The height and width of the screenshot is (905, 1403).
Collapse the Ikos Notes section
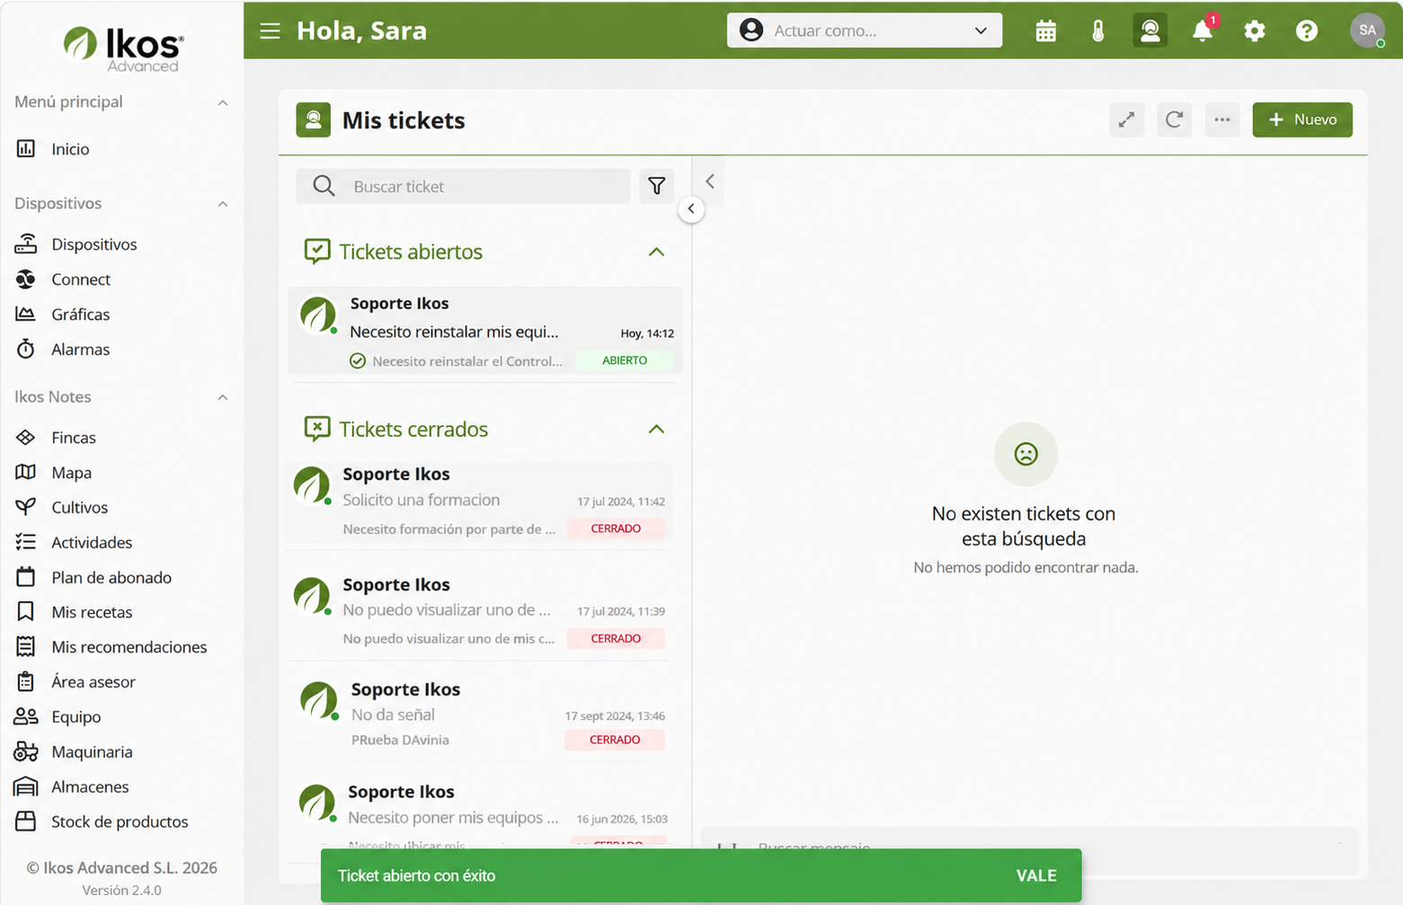(x=222, y=397)
